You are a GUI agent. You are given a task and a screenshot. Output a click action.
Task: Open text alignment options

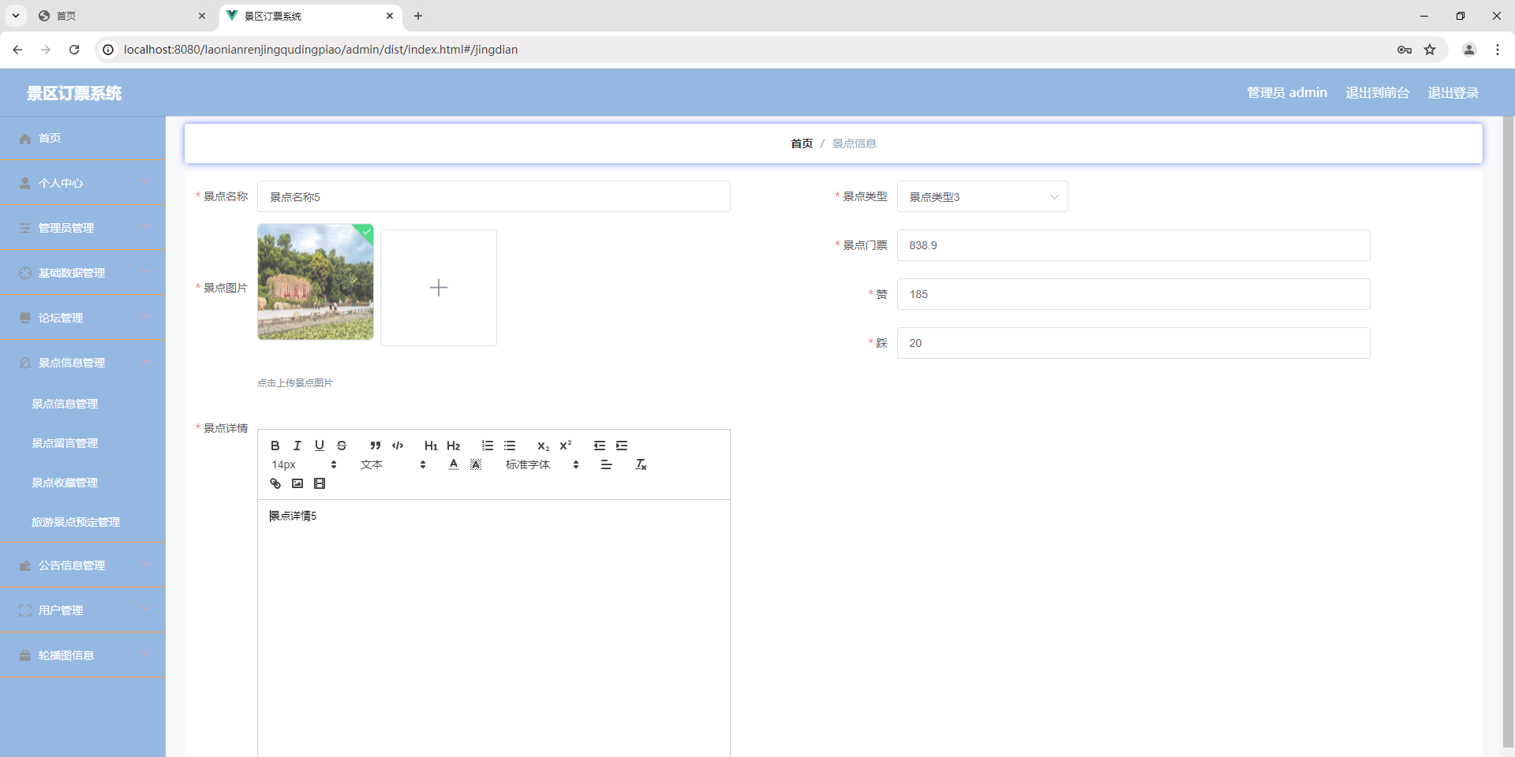point(606,464)
